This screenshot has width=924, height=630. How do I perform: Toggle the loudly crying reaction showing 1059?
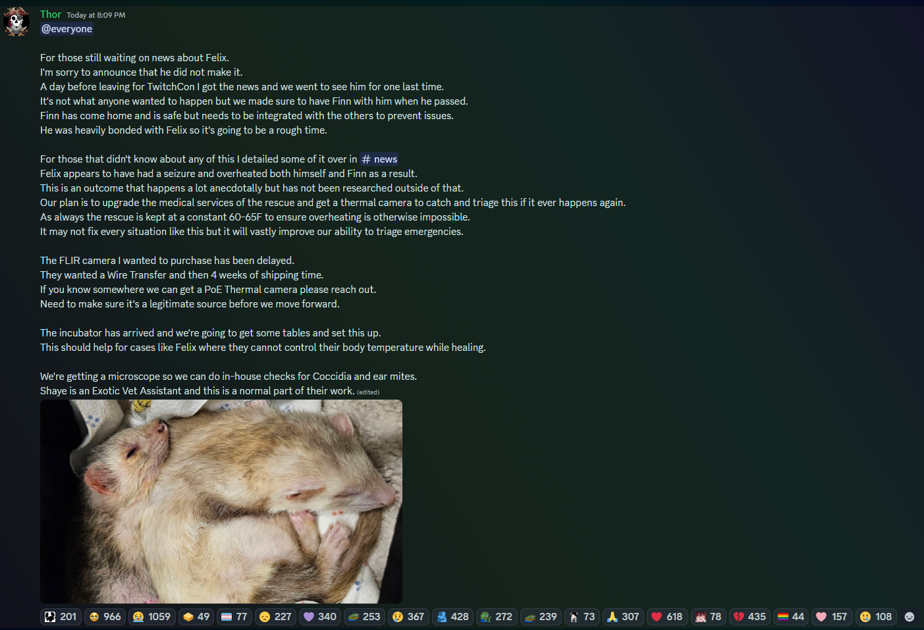tap(152, 617)
